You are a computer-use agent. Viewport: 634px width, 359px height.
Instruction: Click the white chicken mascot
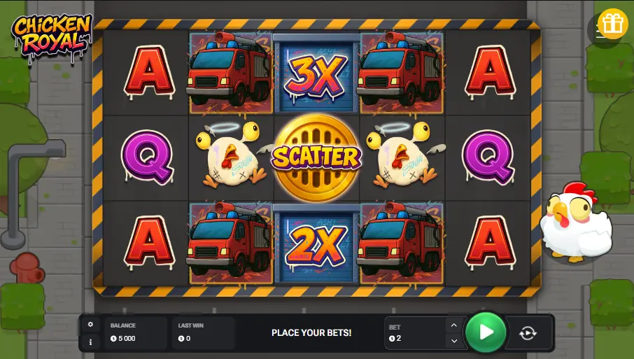pos(575,222)
